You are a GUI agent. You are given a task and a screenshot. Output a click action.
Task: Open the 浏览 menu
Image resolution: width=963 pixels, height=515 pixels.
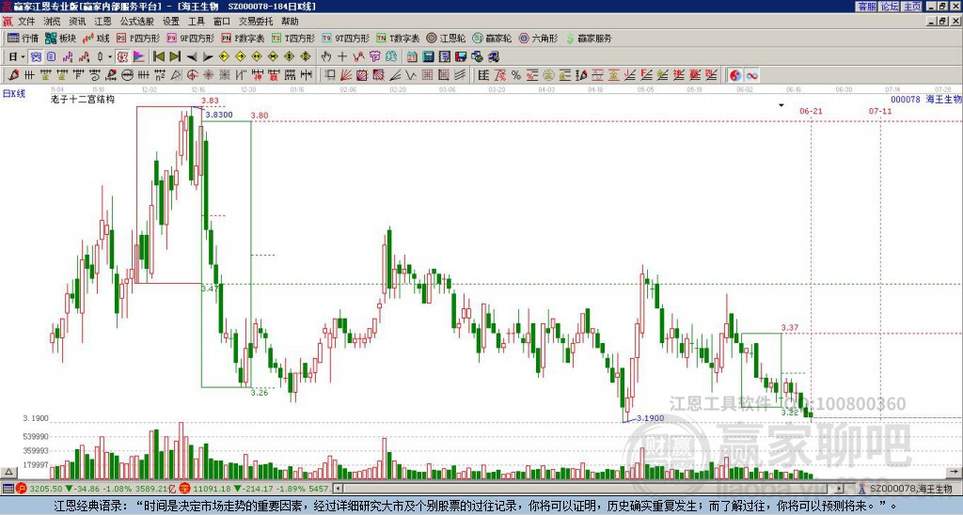pos(53,22)
